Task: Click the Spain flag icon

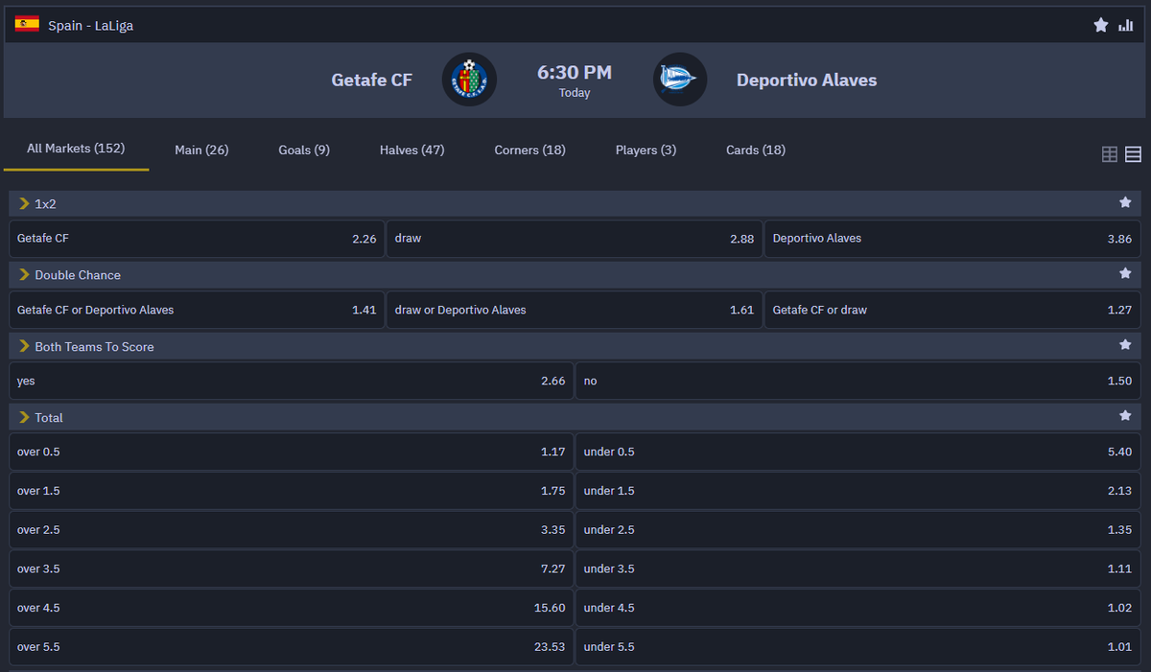Action: pyautogui.click(x=27, y=25)
